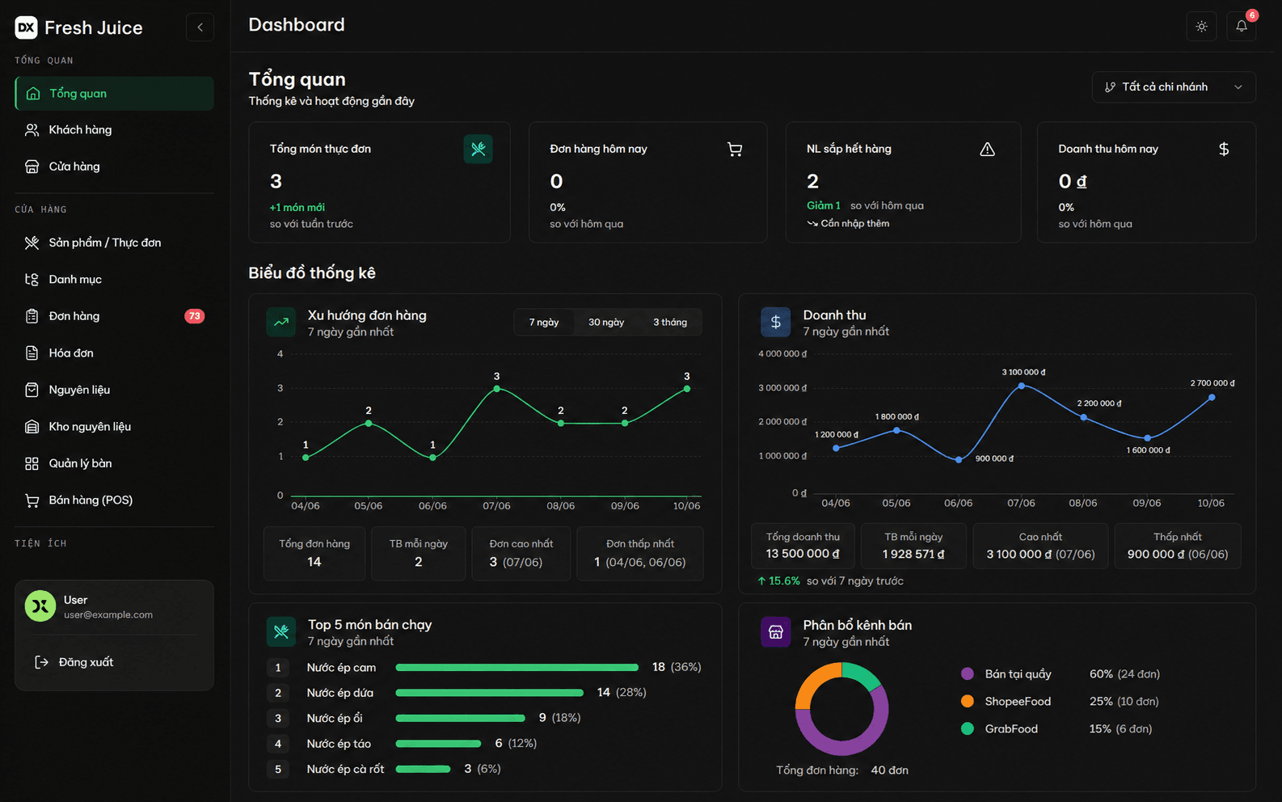Open Sản phẩm / Thực đơn page

click(114, 243)
